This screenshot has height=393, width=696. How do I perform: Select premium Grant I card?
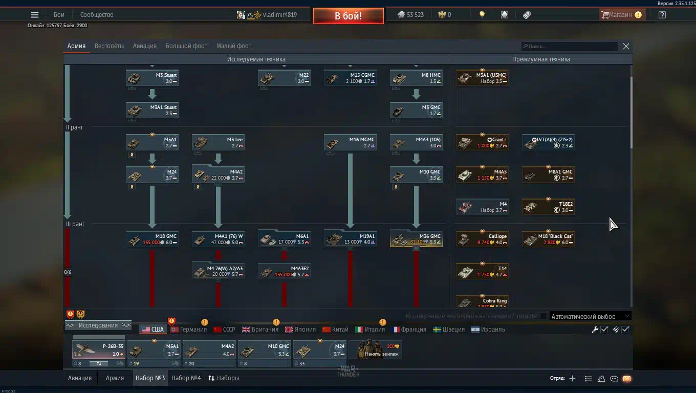[482, 143]
